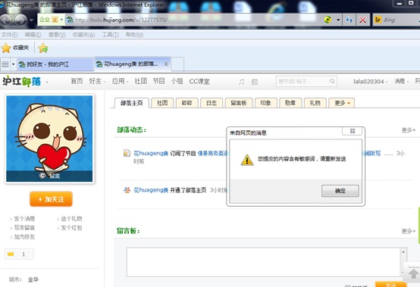The height and width of the screenshot is (287, 420).
Task: Go to 节目 in site navigation
Action: (x=159, y=81)
